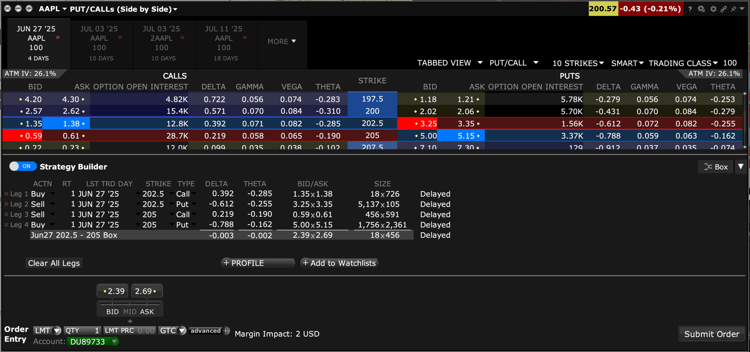The image size is (750, 352).
Task: Open the MORE expirations tab
Action: [x=282, y=42]
